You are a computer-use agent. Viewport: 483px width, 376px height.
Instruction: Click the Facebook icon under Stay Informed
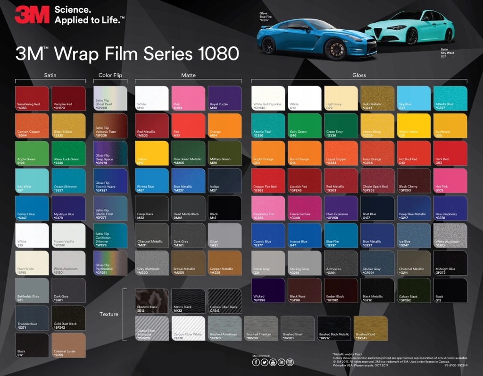[x=256, y=362]
